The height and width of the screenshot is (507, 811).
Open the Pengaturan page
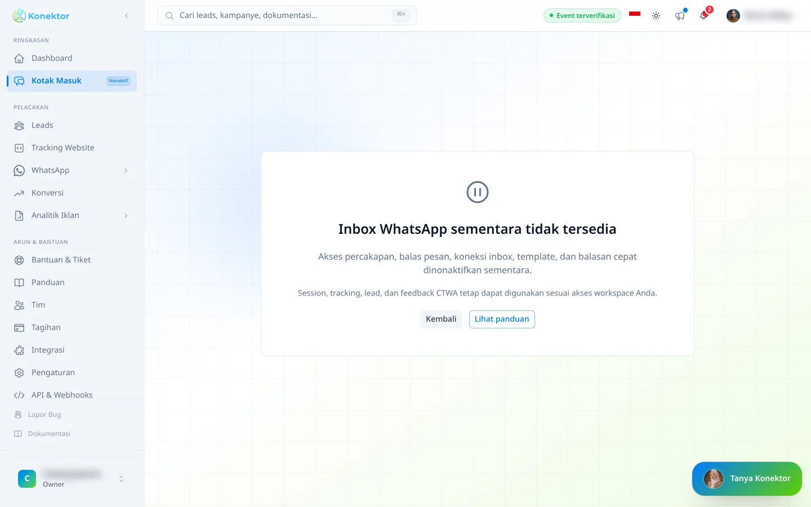point(72,372)
